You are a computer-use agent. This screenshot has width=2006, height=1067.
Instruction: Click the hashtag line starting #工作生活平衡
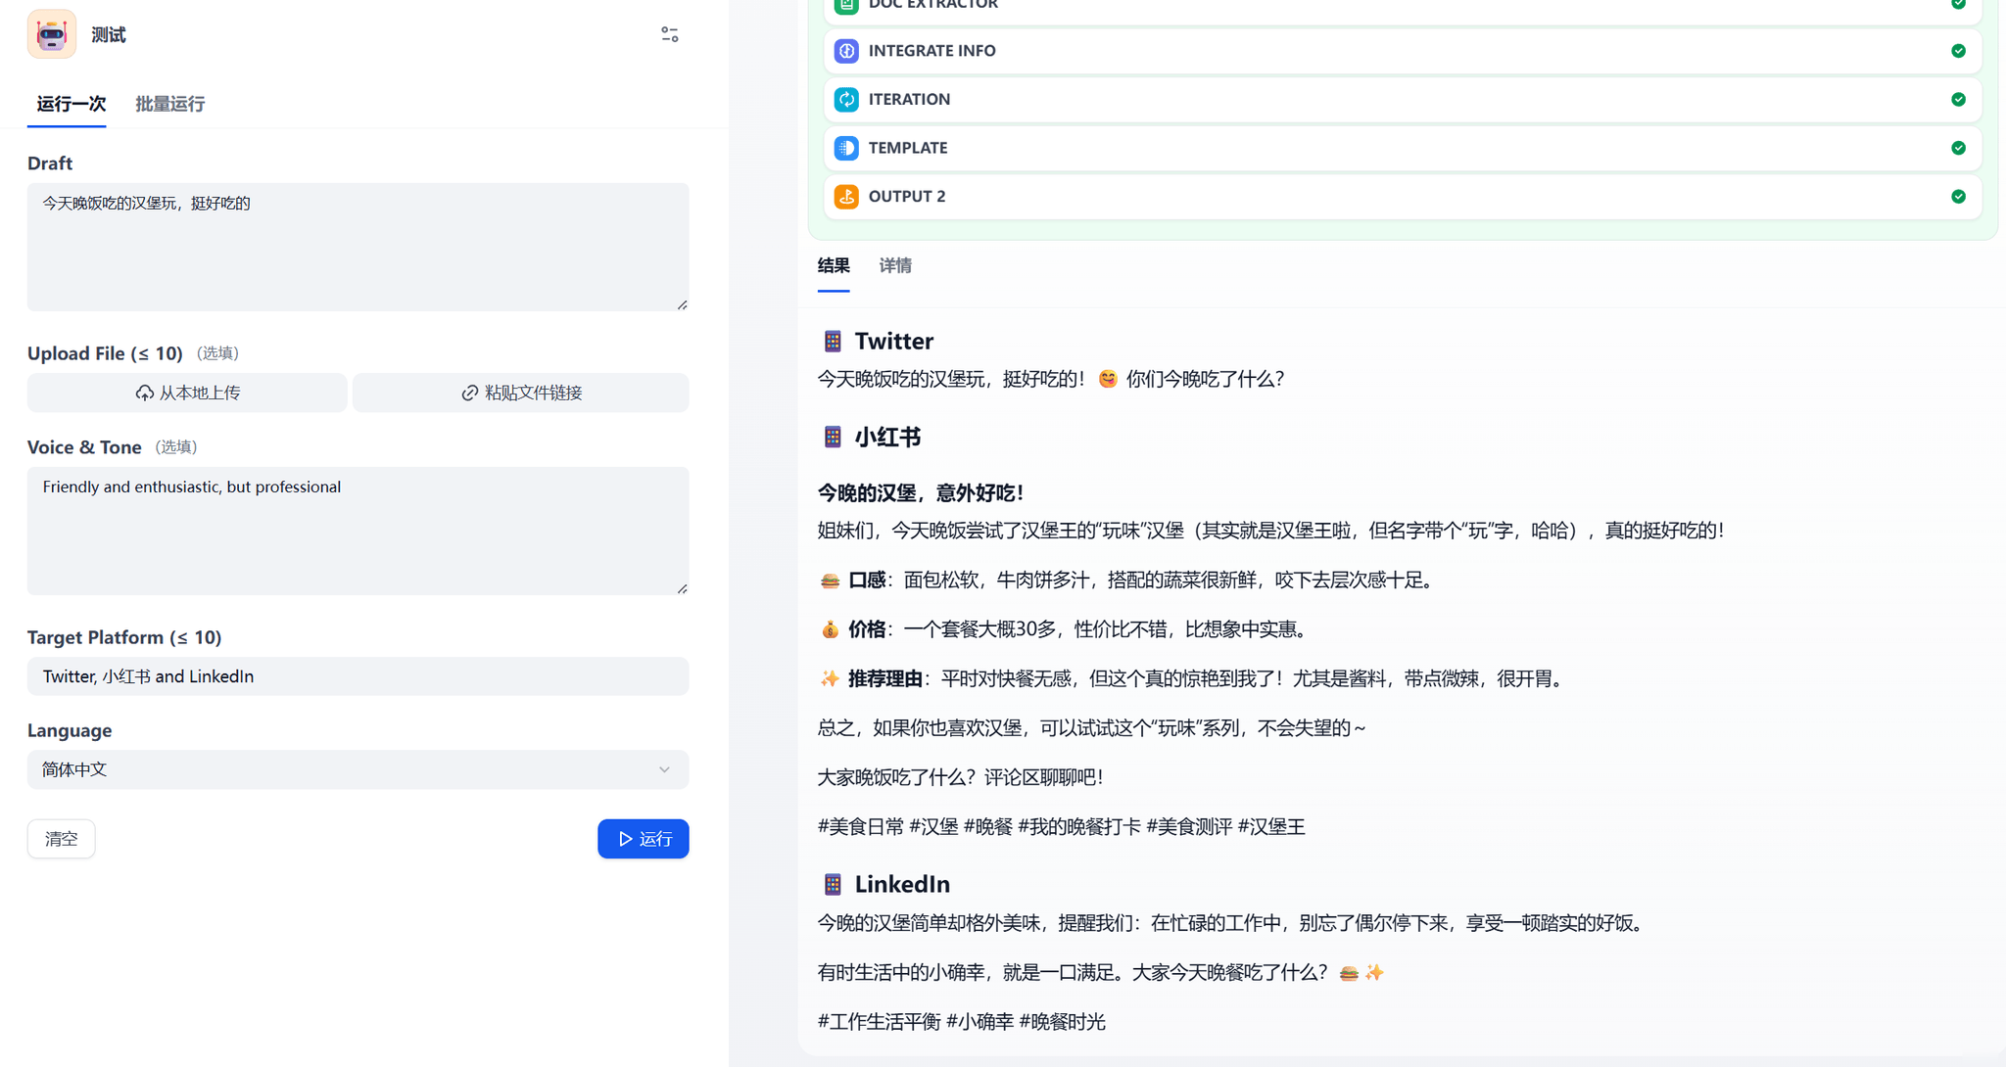point(962,1022)
